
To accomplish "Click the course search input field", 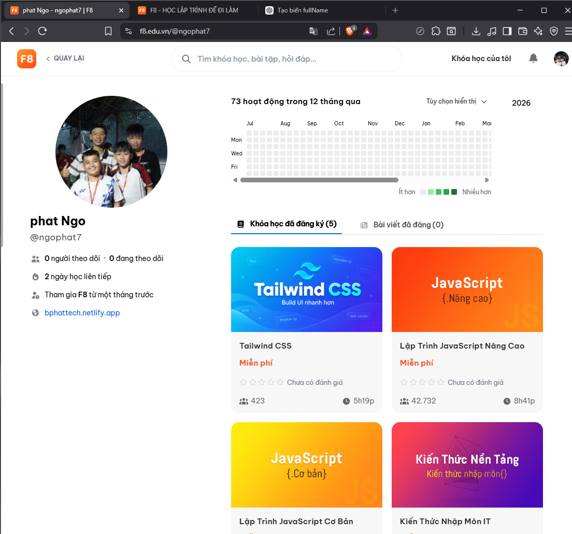I will click(287, 59).
